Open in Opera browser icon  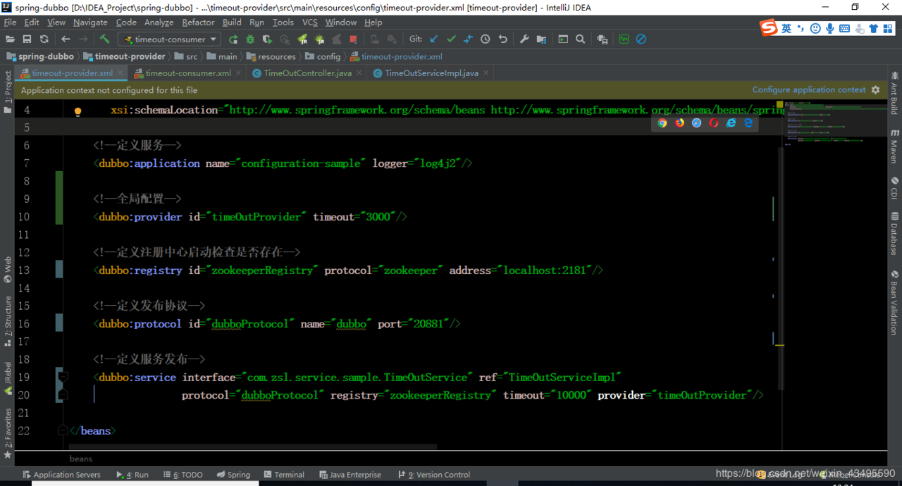click(714, 123)
